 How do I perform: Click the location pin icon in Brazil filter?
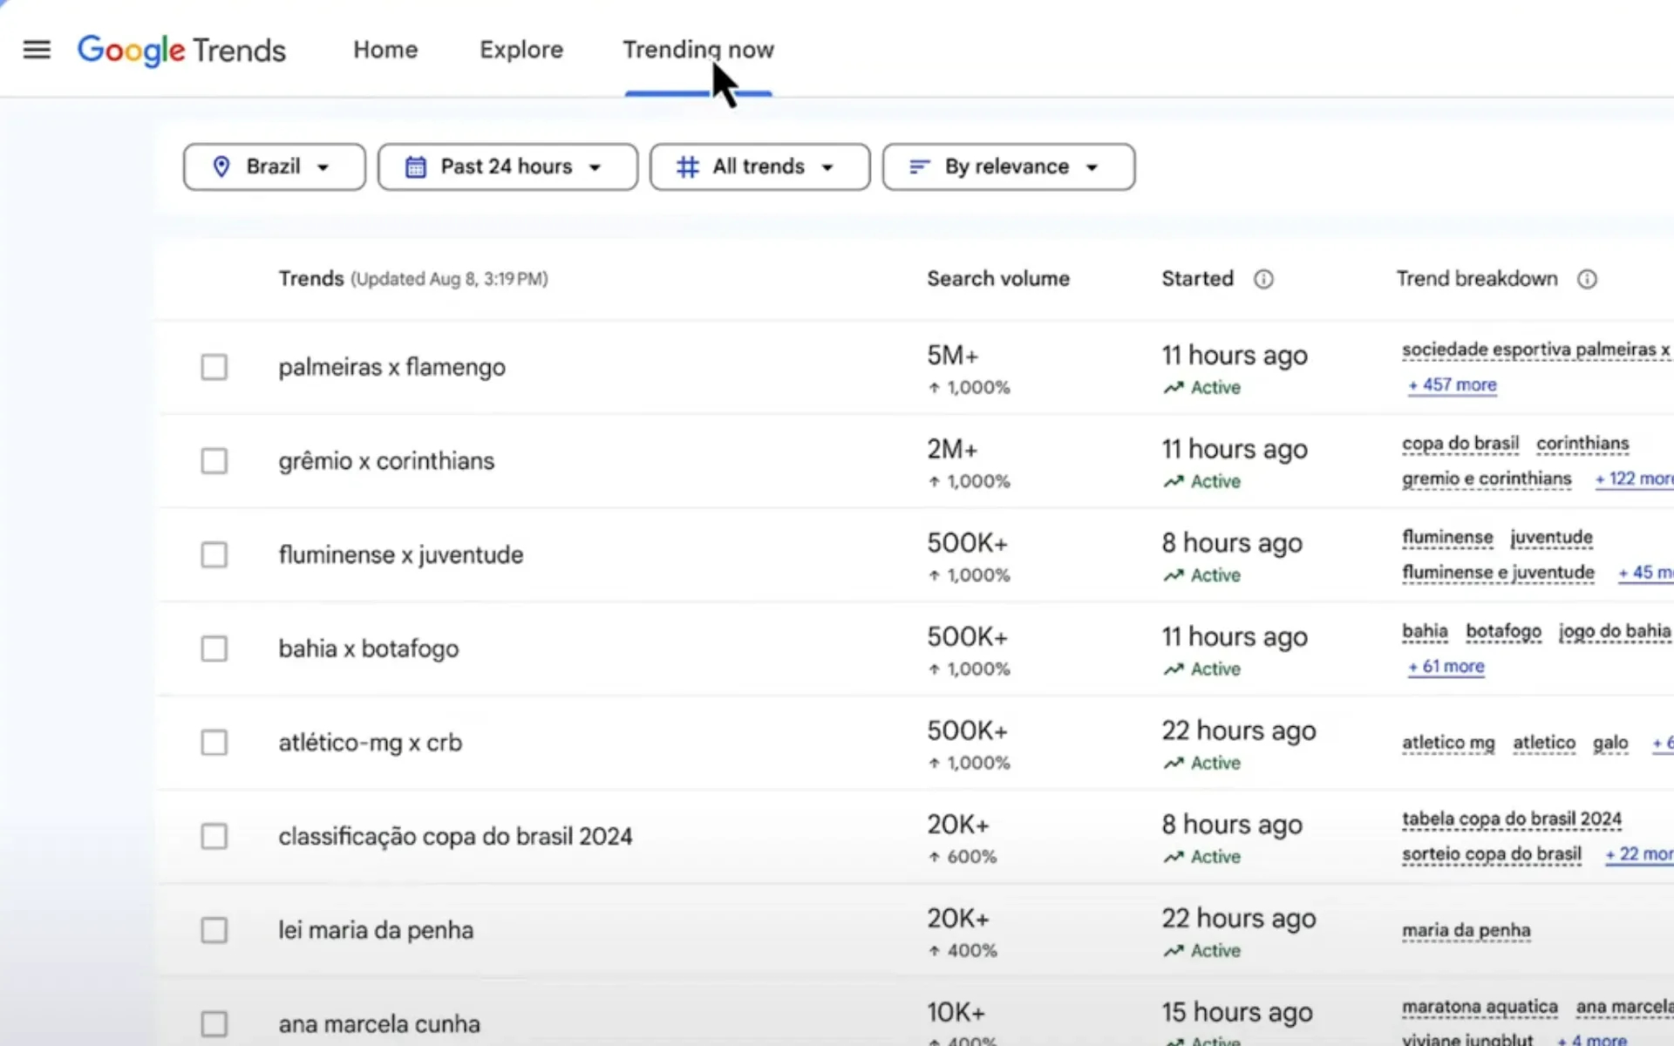pyautogui.click(x=221, y=166)
